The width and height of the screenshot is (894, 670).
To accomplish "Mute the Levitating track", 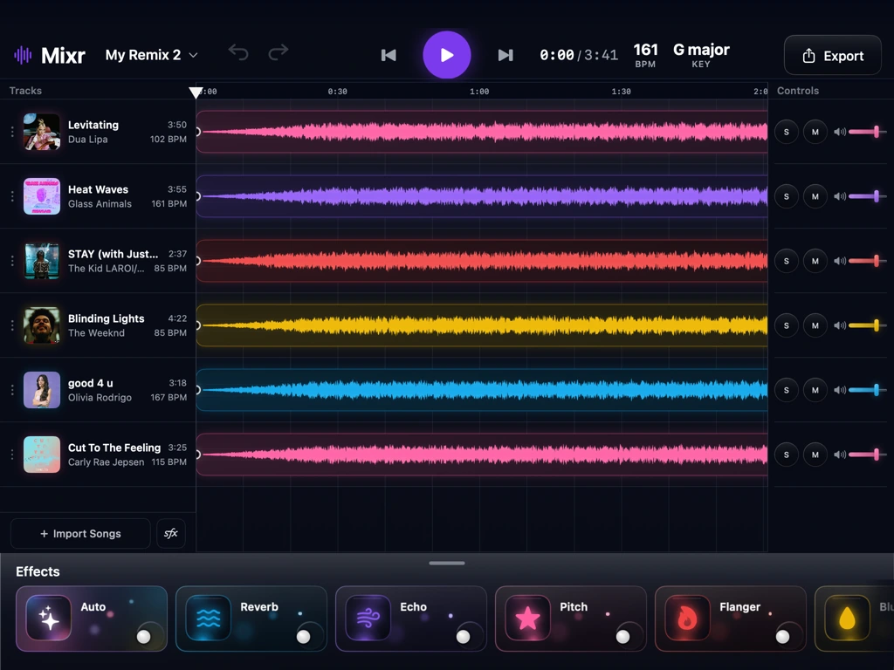I will coord(815,132).
